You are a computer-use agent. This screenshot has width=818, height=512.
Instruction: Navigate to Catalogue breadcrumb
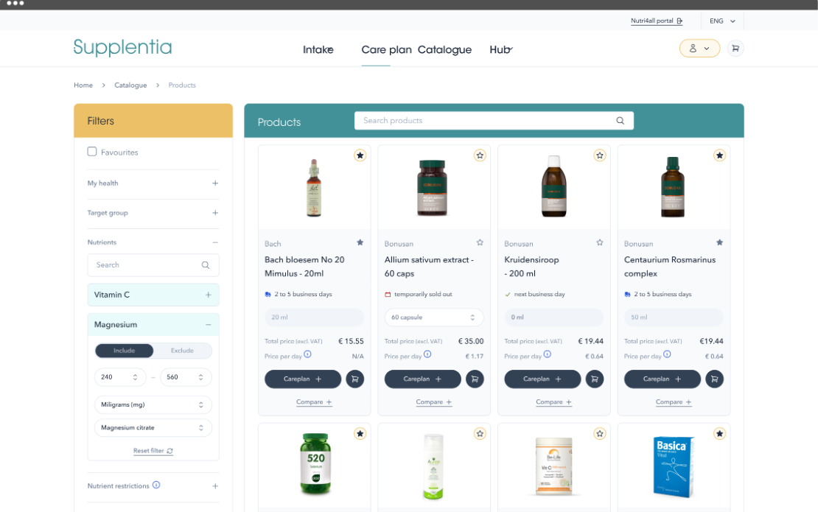[130, 85]
